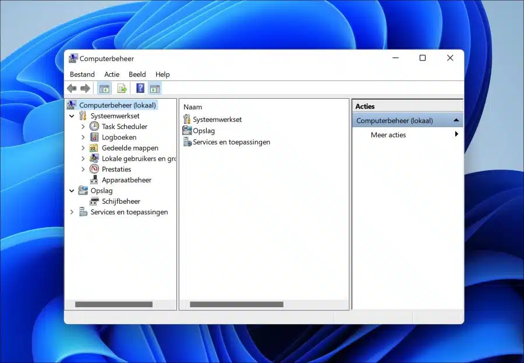Click the Logboeken book icon
The width and height of the screenshot is (524, 363).
point(94,137)
